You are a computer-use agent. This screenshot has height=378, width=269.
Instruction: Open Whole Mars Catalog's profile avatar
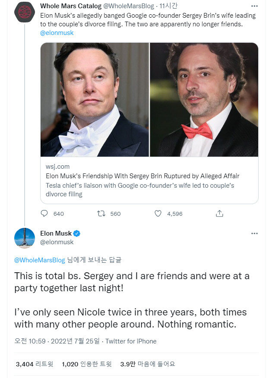(x=25, y=12)
